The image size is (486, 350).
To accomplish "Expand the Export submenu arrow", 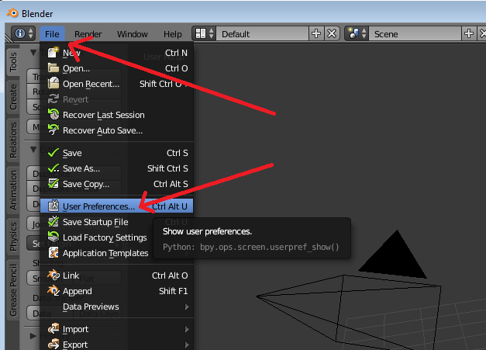I will pos(187,345).
